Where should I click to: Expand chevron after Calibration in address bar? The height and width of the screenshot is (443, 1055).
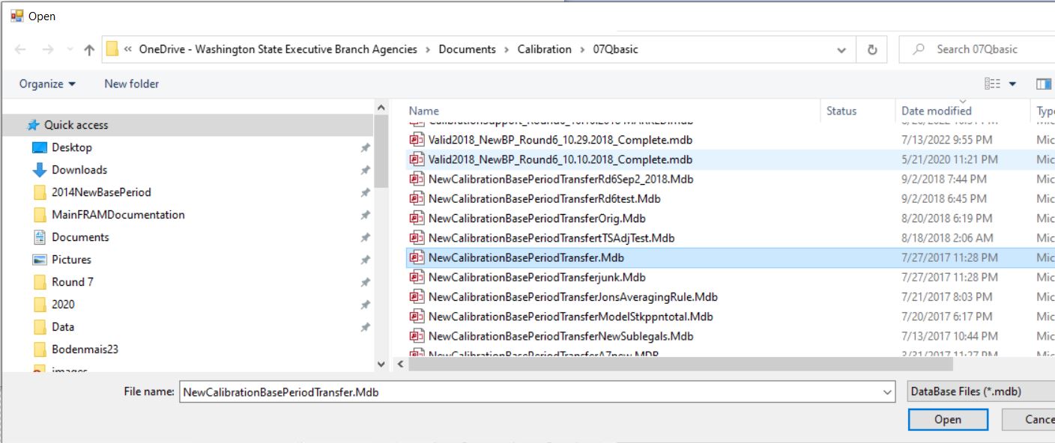pos(583,49)
